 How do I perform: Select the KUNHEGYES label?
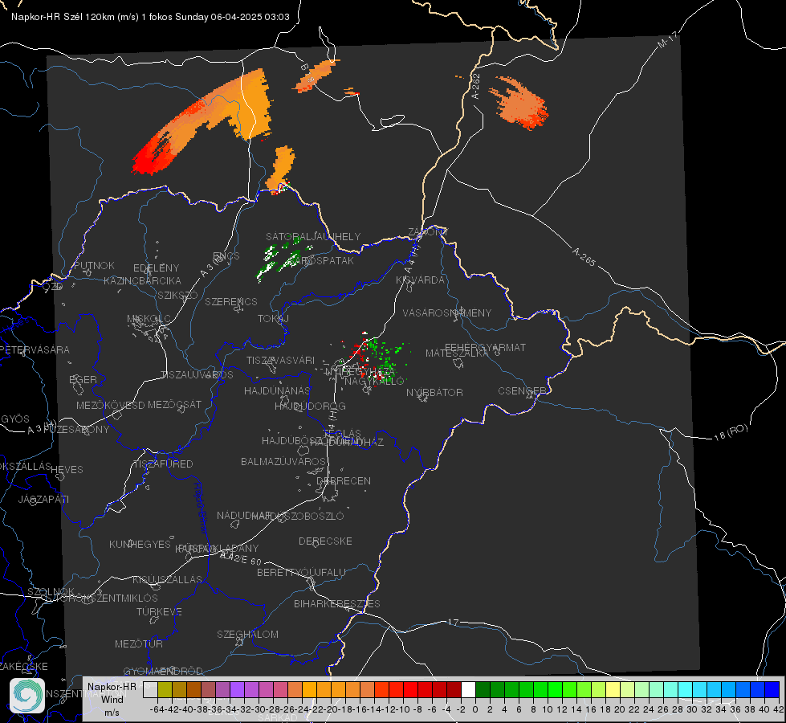[140, 544]
